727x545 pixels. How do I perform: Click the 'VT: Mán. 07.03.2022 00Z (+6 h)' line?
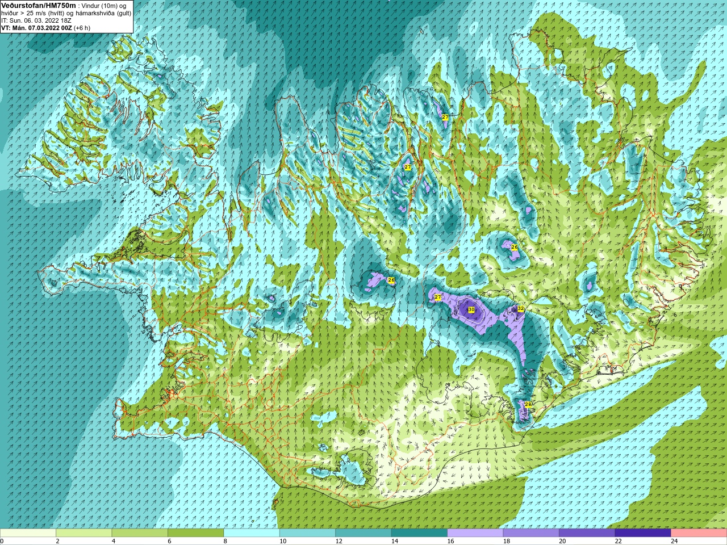tap(45, 27)
